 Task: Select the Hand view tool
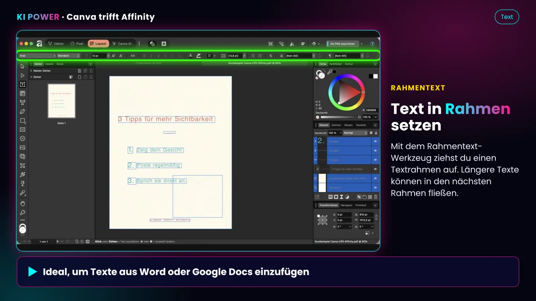pyautogui.click(x=22, y=204)
